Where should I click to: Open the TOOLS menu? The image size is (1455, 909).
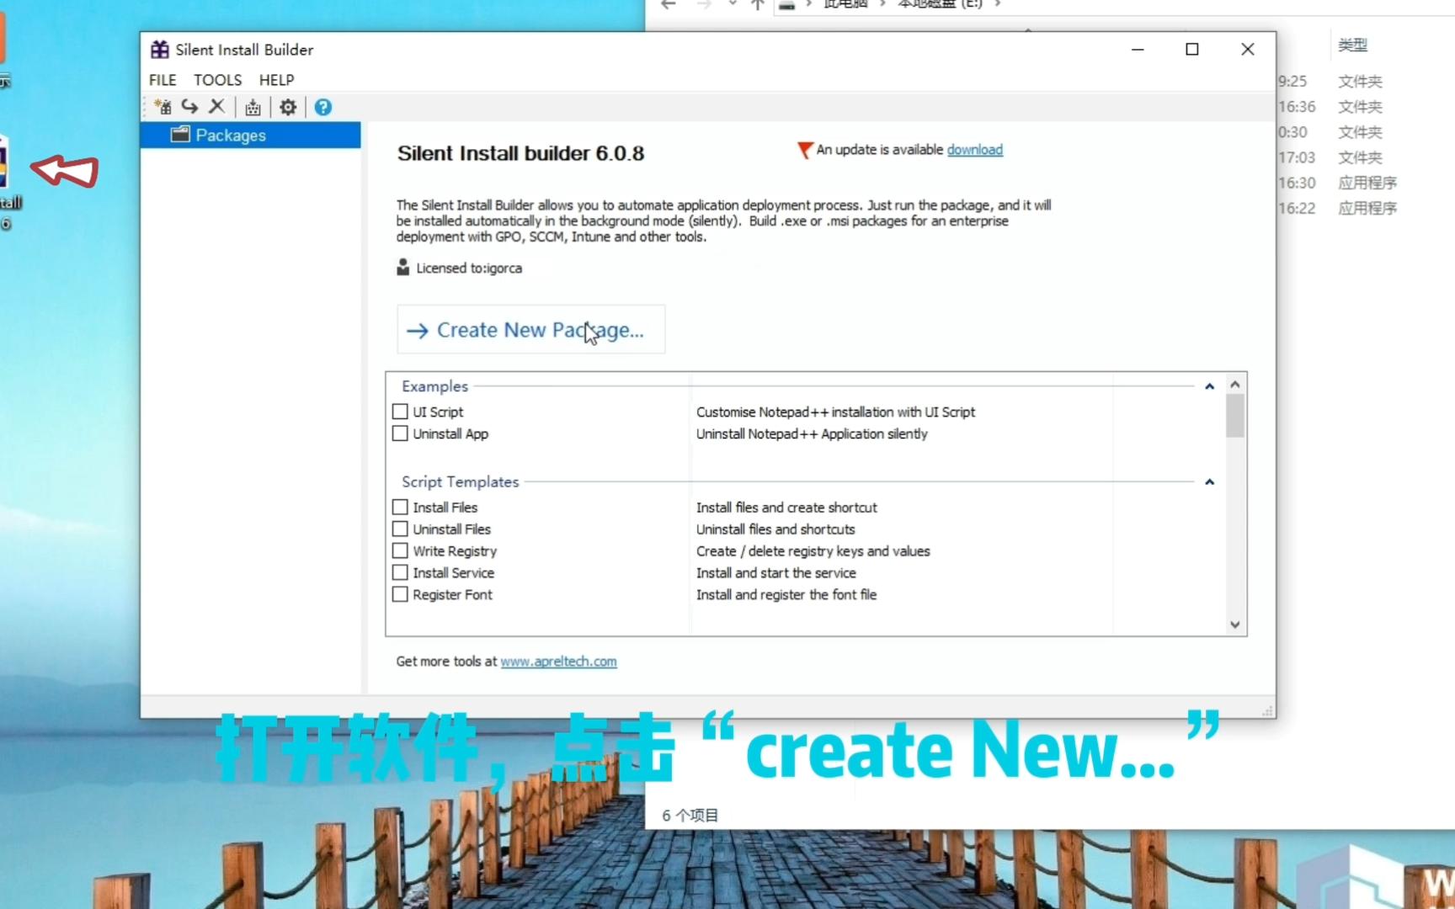(x=217, y=80)
